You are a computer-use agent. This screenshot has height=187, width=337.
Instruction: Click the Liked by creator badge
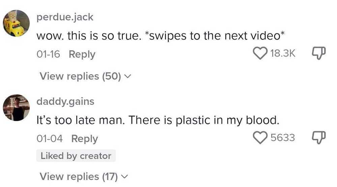(76, 156)
